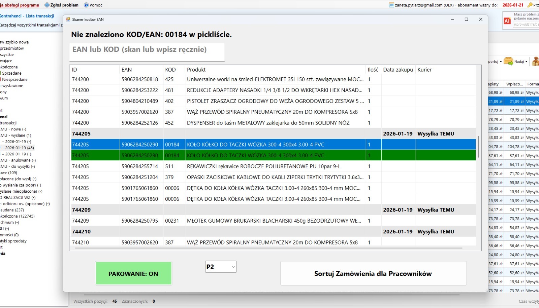This screenshot has height=308, width=539.
Task: Click Sortuj Zamówienia dla Pracowników button
Action: (373, 273)
